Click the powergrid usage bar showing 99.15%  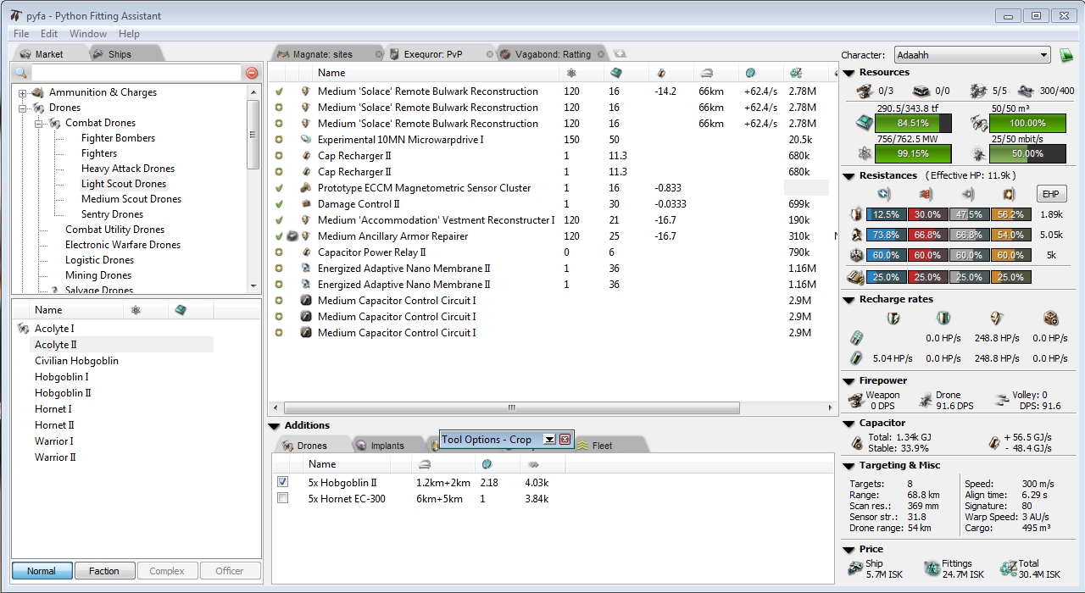(915, 154)
